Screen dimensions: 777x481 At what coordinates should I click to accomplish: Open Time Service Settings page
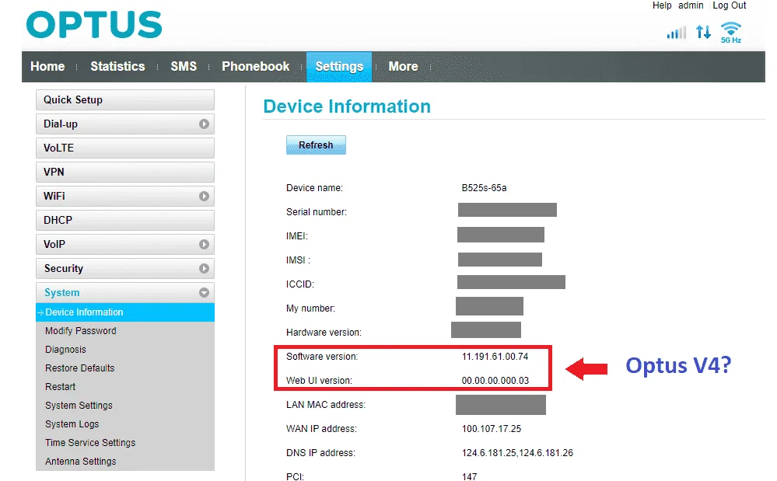(x=90, y=442)
